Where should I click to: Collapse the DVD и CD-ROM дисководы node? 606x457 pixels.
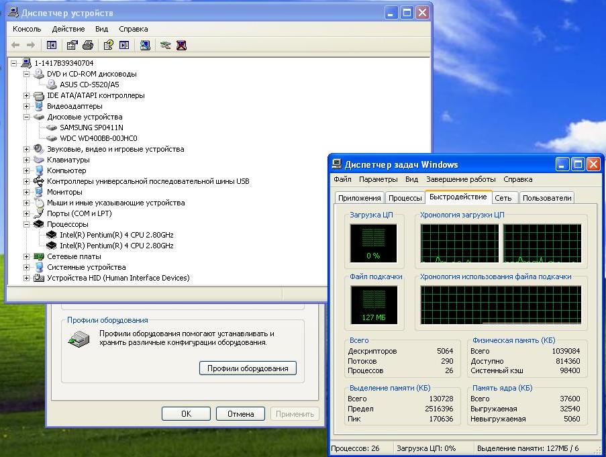tap(26, 74)
